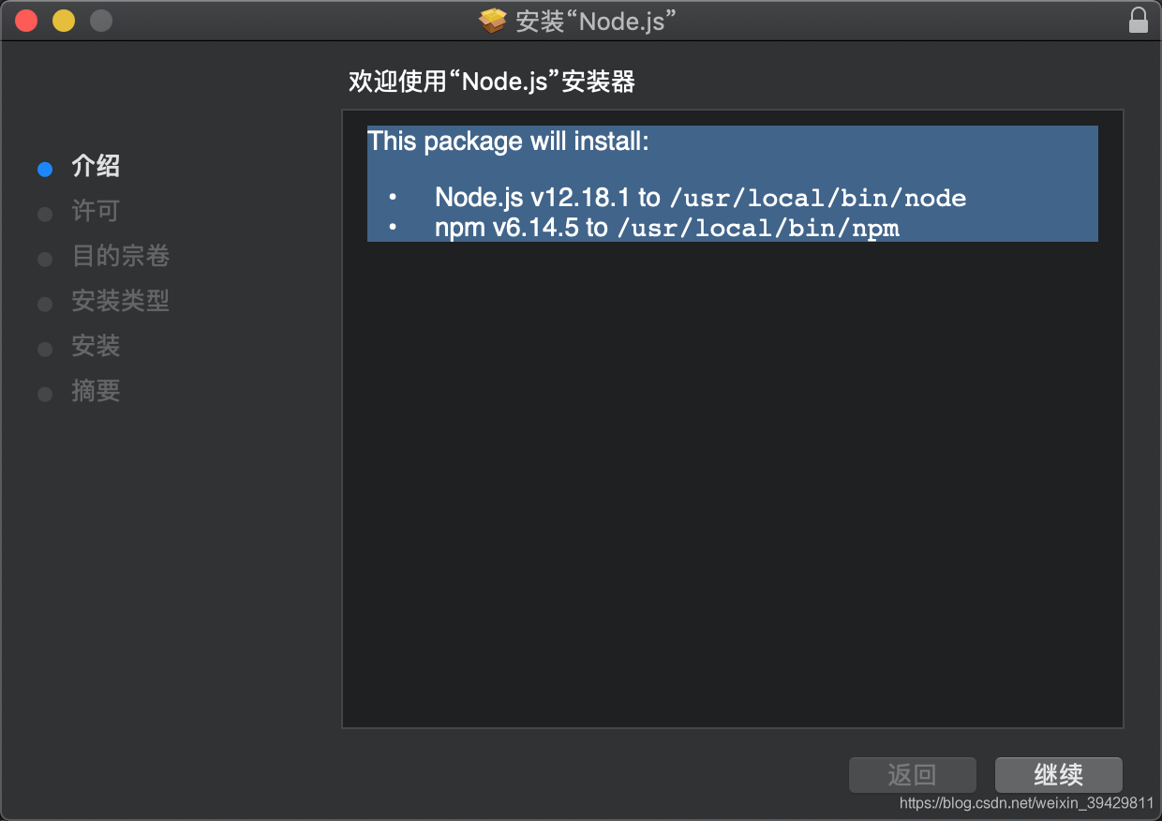
Task: Click the lock icon in title bar
Action: [1139, 21]
